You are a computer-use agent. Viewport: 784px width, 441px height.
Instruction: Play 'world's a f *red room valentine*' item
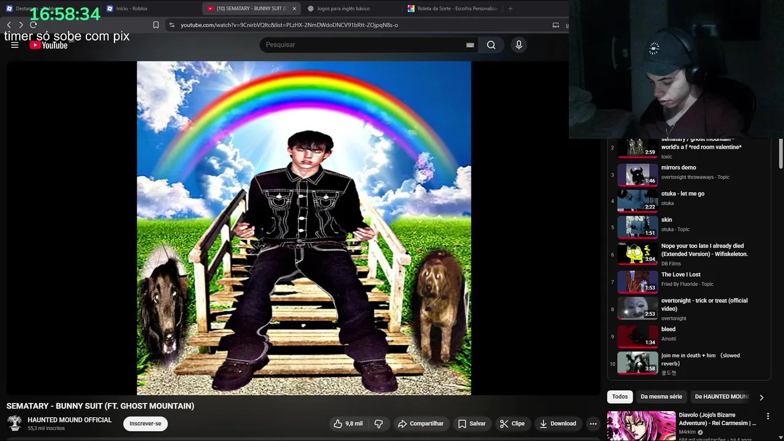point(689,148)
